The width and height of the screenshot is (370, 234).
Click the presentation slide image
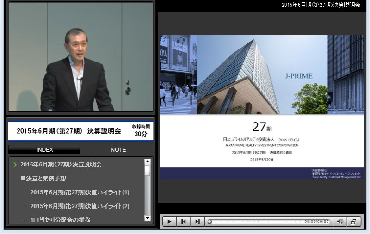262,107
